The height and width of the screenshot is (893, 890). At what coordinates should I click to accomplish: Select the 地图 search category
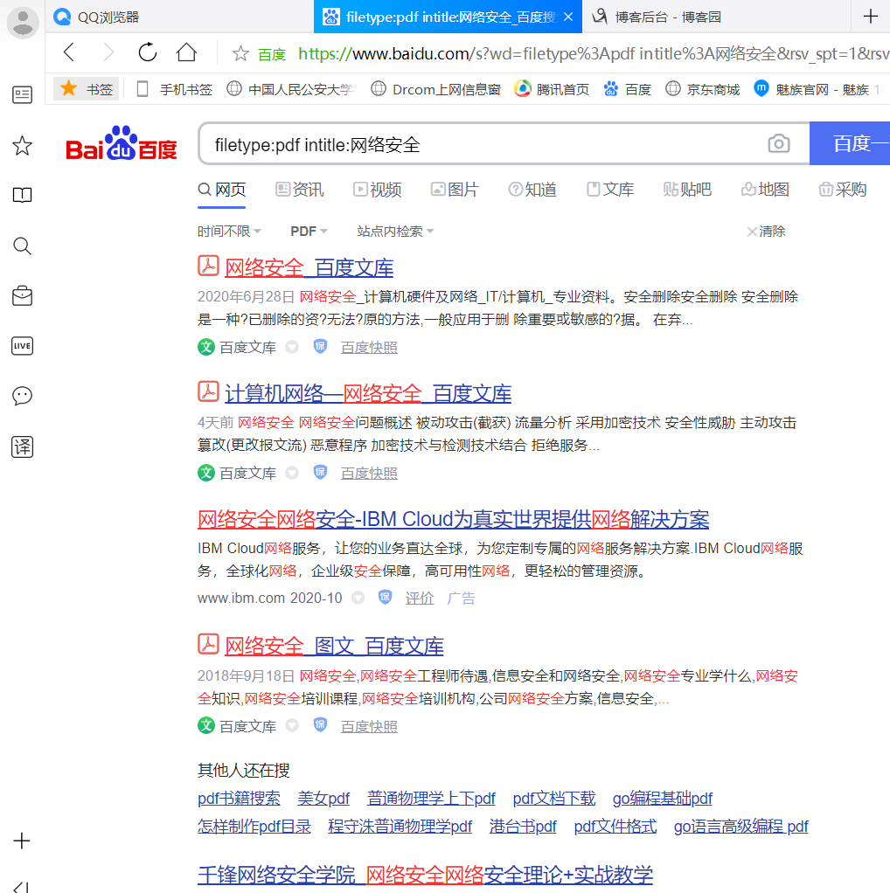tap(765, 189)
